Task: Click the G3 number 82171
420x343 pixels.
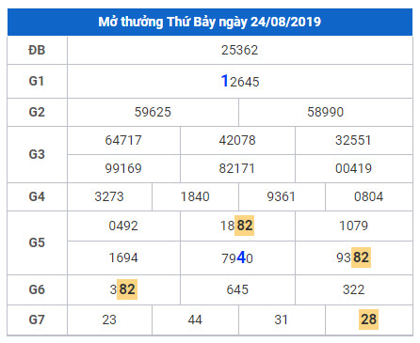Action: (236, 168)
